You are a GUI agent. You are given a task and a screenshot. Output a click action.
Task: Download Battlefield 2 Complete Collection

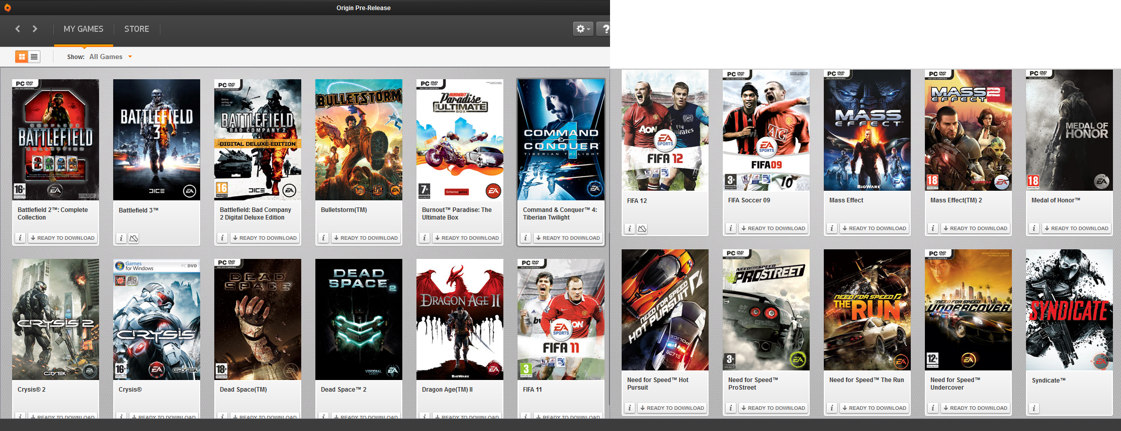pyautogui.click(x=62, y=238)
